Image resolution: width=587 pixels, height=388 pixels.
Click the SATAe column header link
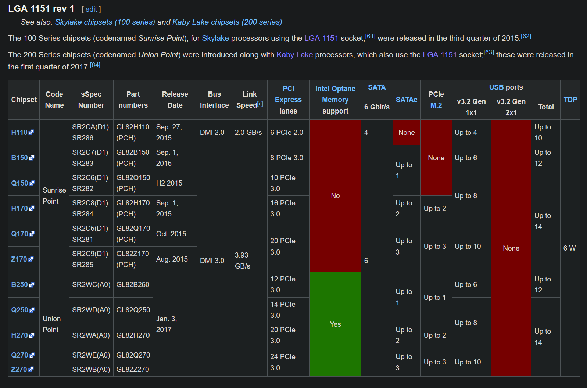click(406, 100)
